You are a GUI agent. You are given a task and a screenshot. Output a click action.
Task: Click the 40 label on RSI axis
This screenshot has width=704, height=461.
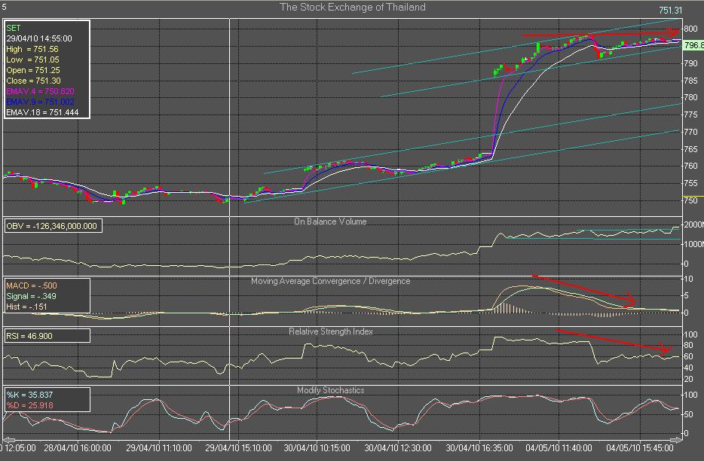[688, 368]
